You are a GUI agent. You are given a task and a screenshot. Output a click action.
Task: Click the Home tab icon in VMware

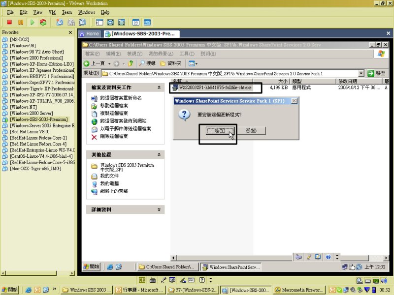(x=82, y=34)
